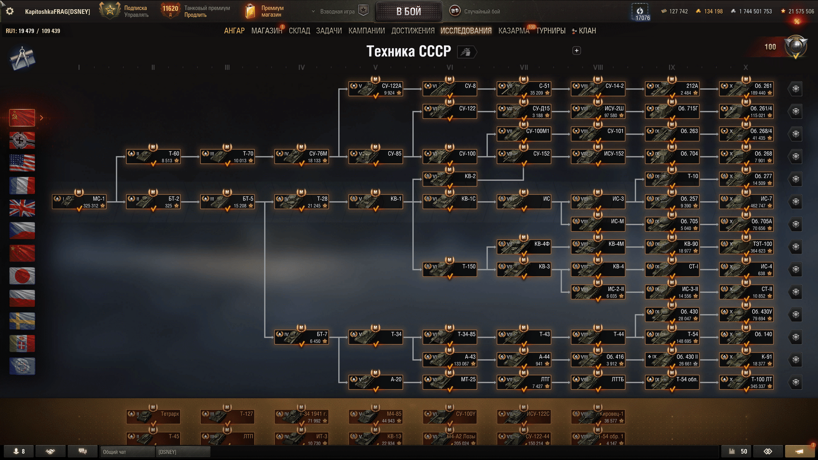Select the Germany nation flag
This screenshot has height=460, width=818.
click(x=22, y=140)
